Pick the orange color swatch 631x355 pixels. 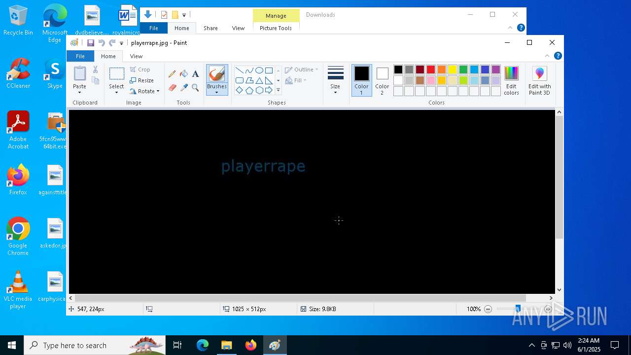pyautogui.click(x=442, y=70)
